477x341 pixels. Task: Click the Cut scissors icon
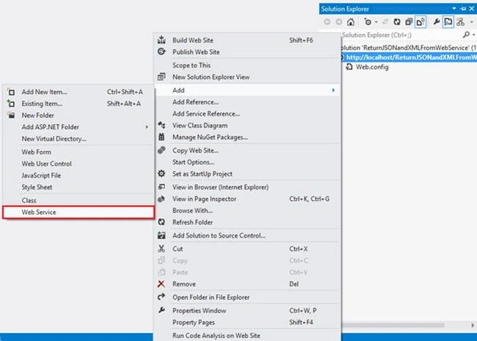pos(161,249)
